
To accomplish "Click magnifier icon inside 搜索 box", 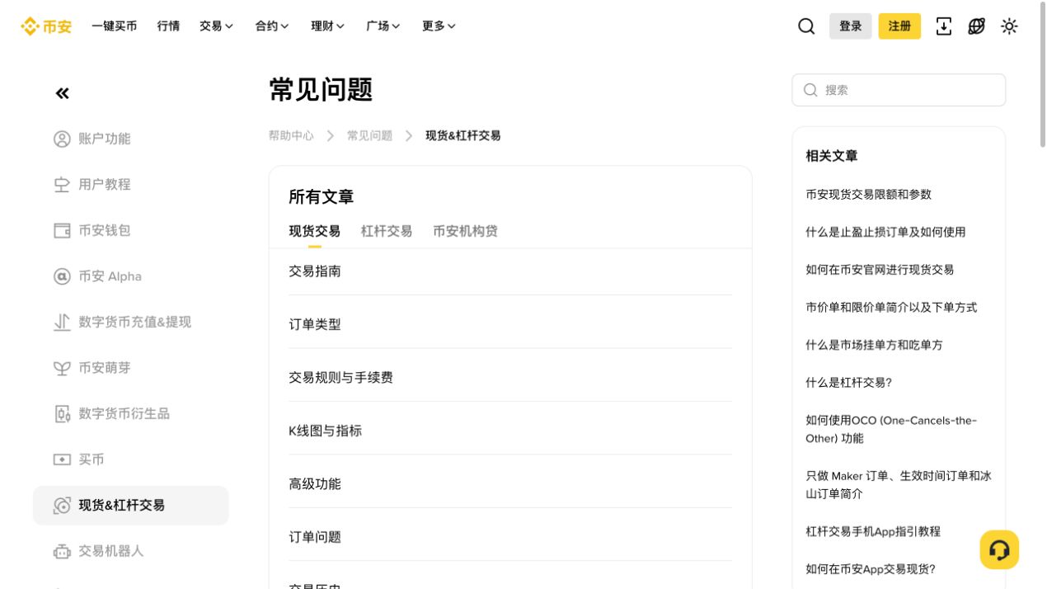I will pos(810,90).
